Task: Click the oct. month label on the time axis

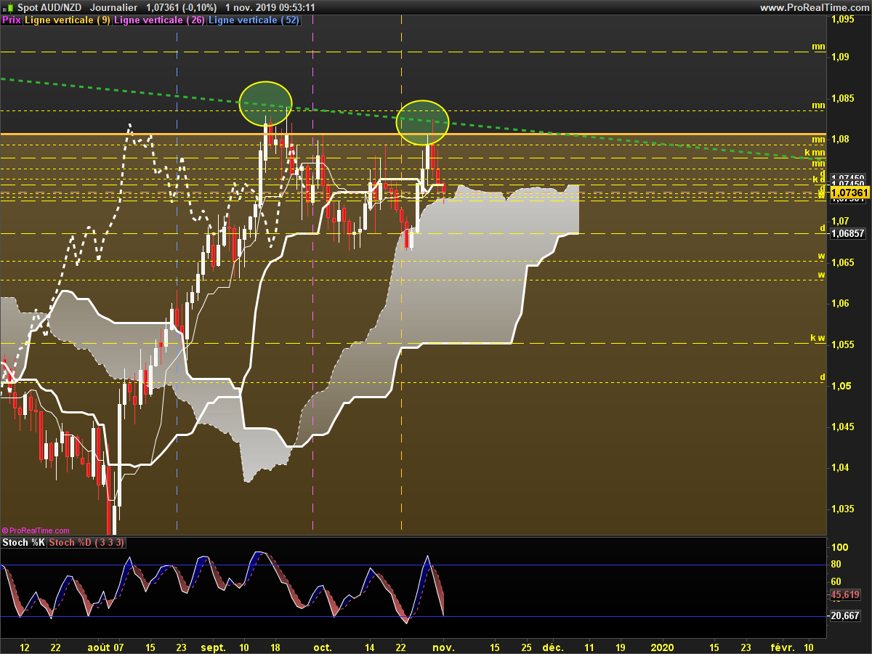Action: 322,646
